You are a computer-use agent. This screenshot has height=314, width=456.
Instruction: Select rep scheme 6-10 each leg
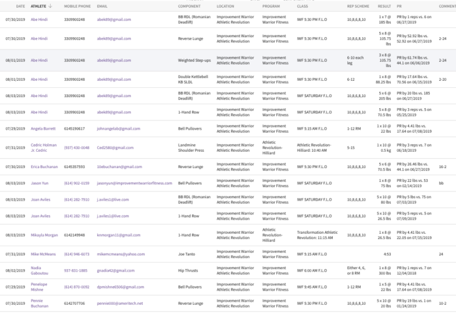pyautogui.click(x=355, y=61)
